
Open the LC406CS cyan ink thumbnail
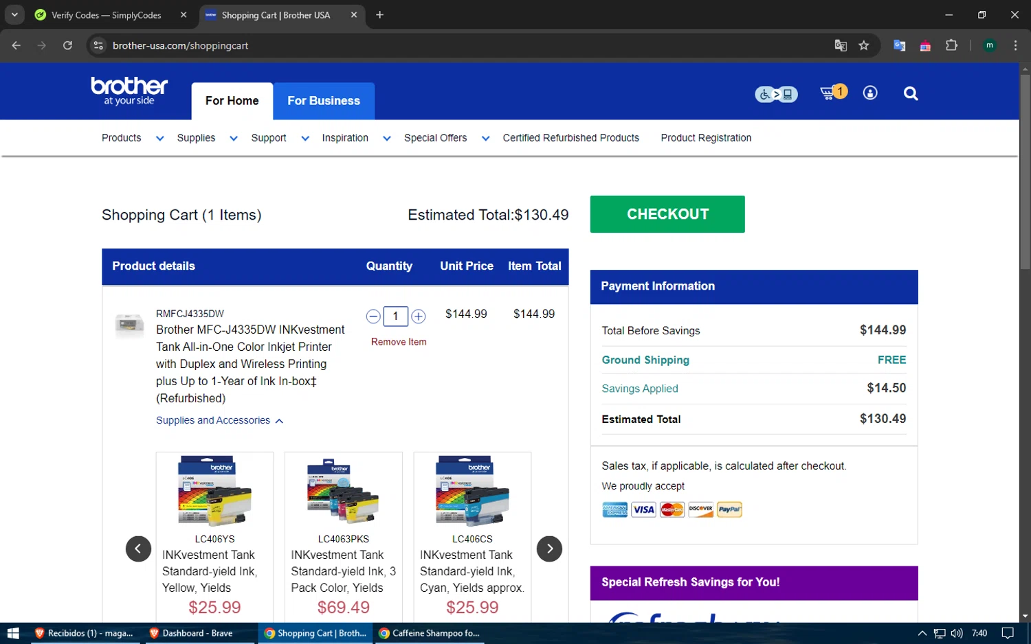coord(472,492)
